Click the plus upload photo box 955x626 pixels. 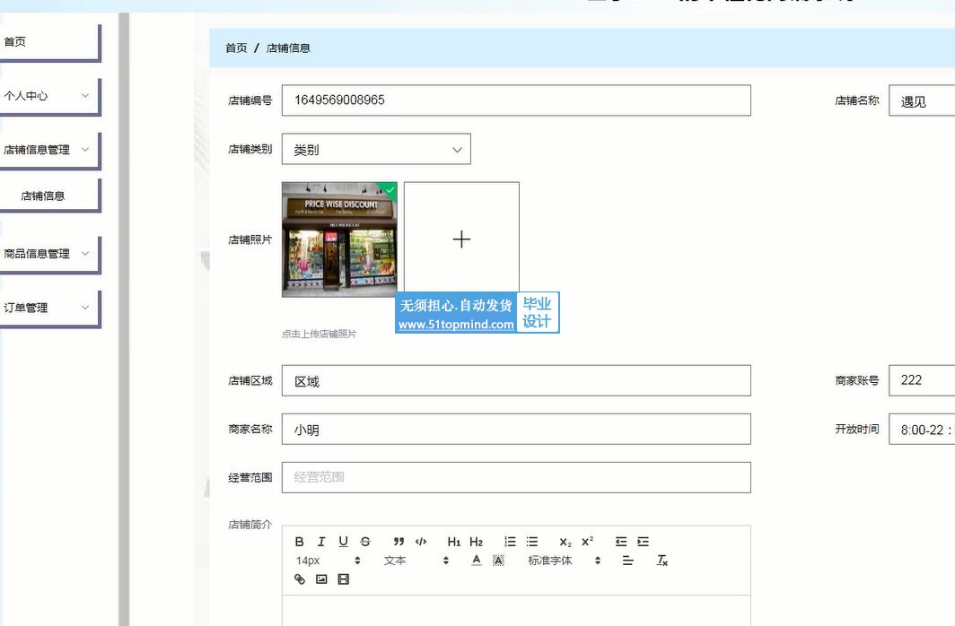point(461,239)
